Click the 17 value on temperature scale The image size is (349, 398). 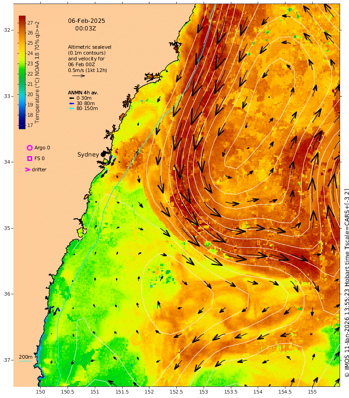[x=30, y=125]
